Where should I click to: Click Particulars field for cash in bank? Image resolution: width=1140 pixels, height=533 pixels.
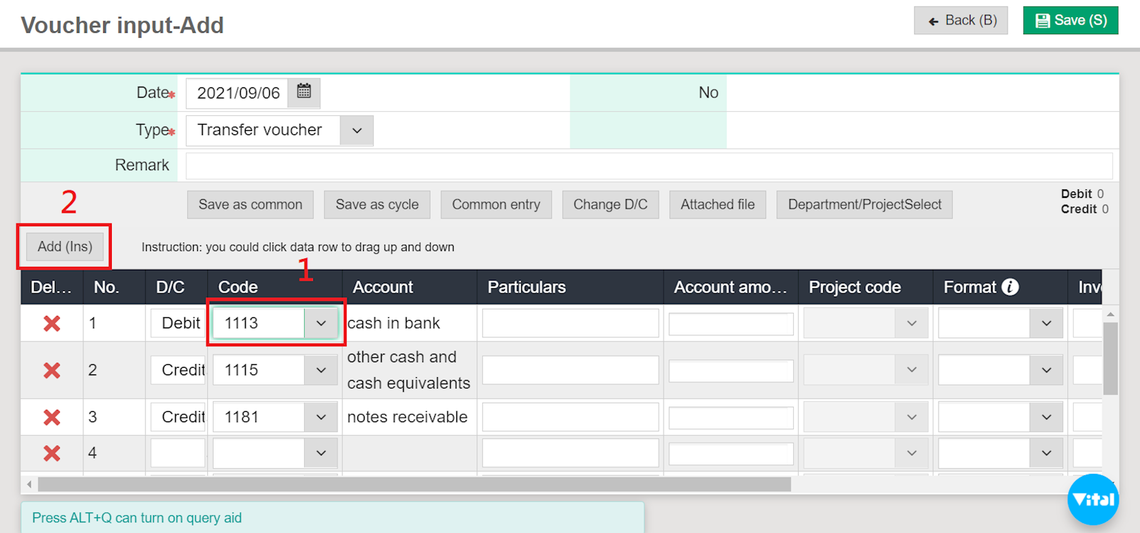click(x=570, y=324)
